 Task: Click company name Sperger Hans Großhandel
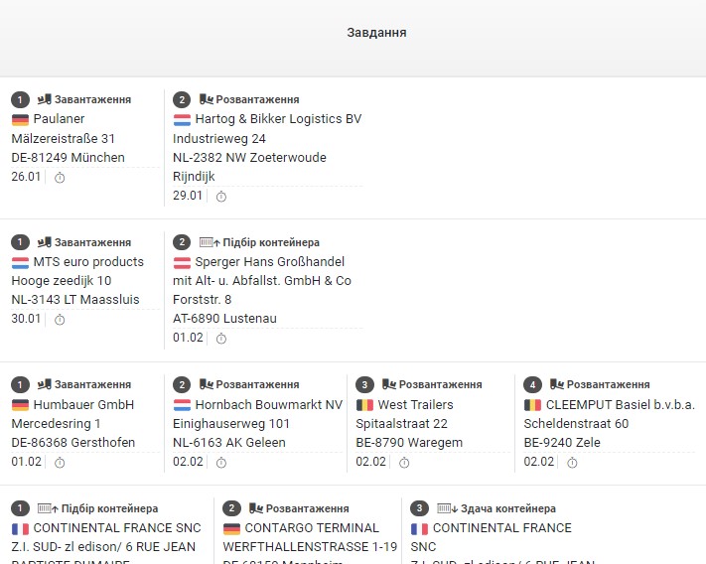point(270,261)
